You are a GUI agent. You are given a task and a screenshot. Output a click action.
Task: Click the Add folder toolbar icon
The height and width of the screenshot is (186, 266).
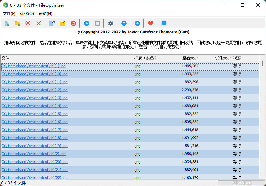(x=17, y=23)
